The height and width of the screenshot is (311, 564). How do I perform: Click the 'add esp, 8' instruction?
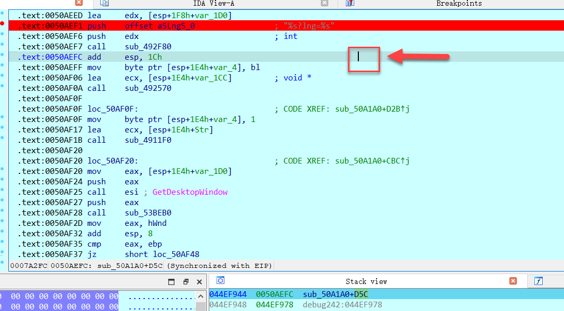point(120,234)
